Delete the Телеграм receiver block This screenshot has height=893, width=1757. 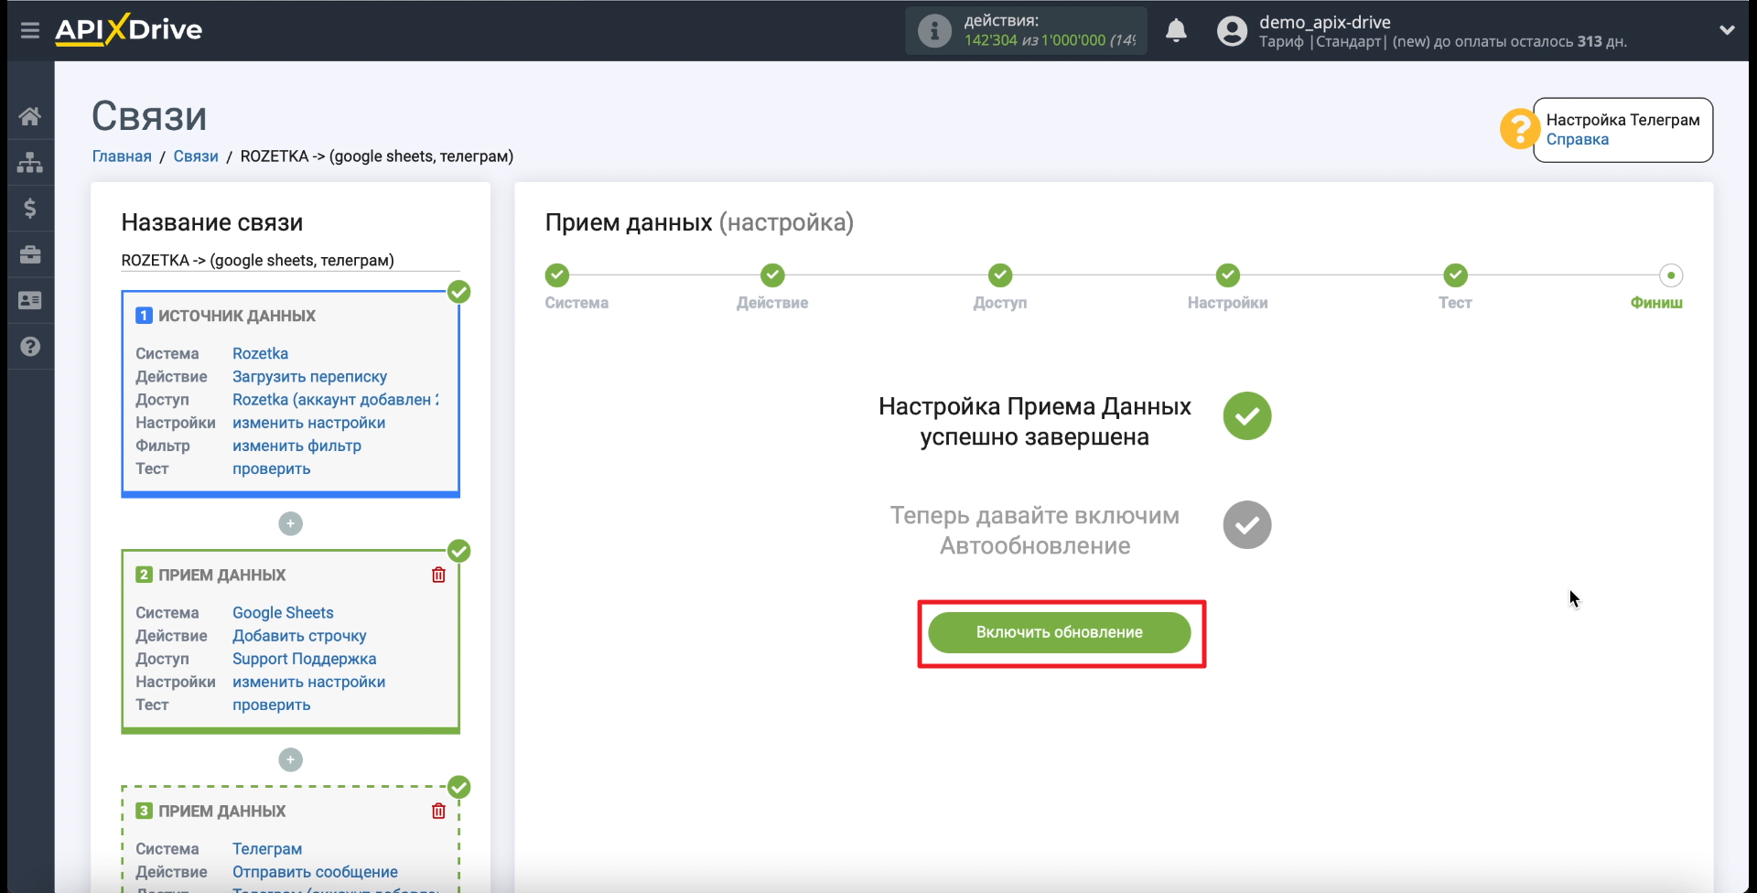tap(438, 811)
